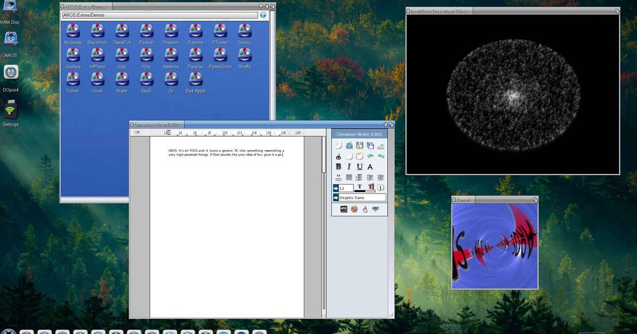Click the DejaVu Sans font name field

click(362, 198)
